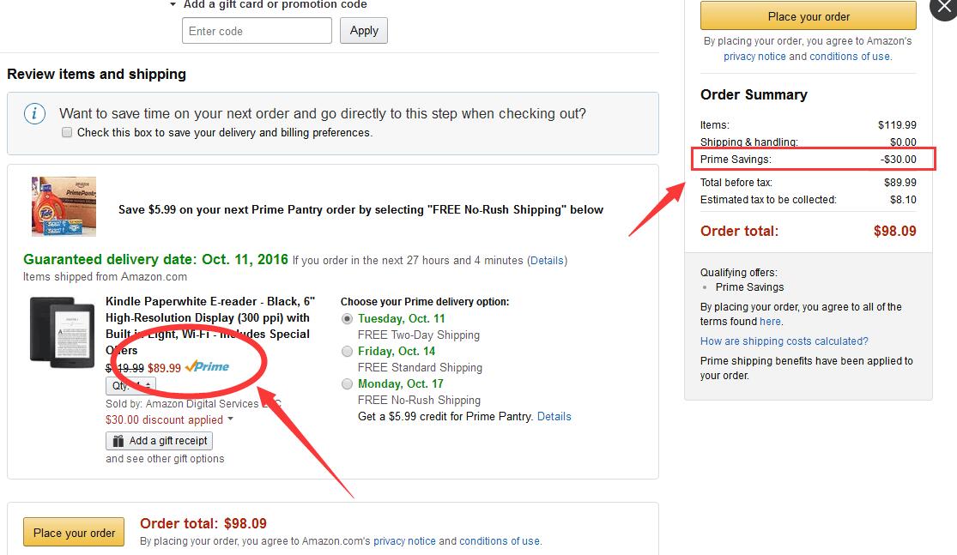Select Tuesday, Oct. 11 Two-Day Shipping option
This screenshot has height=555, width=957.
pos(347,318)
